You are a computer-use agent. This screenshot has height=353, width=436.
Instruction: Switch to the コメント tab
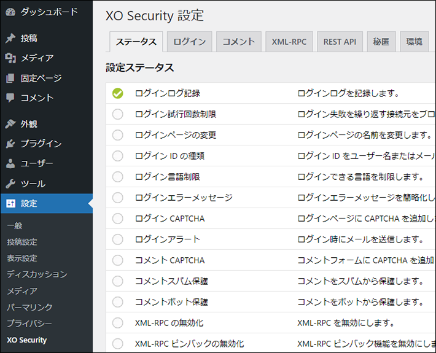pos(239,42)
